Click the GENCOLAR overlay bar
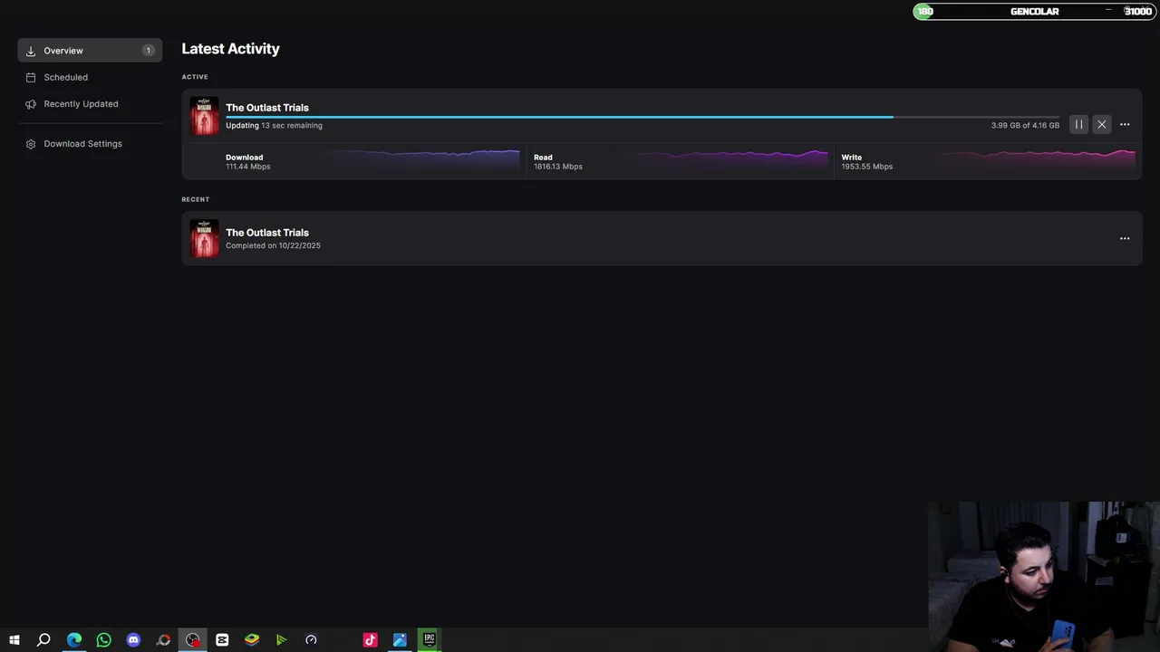The height and width of the screenshot is (652, 1160). (1034, 11)
